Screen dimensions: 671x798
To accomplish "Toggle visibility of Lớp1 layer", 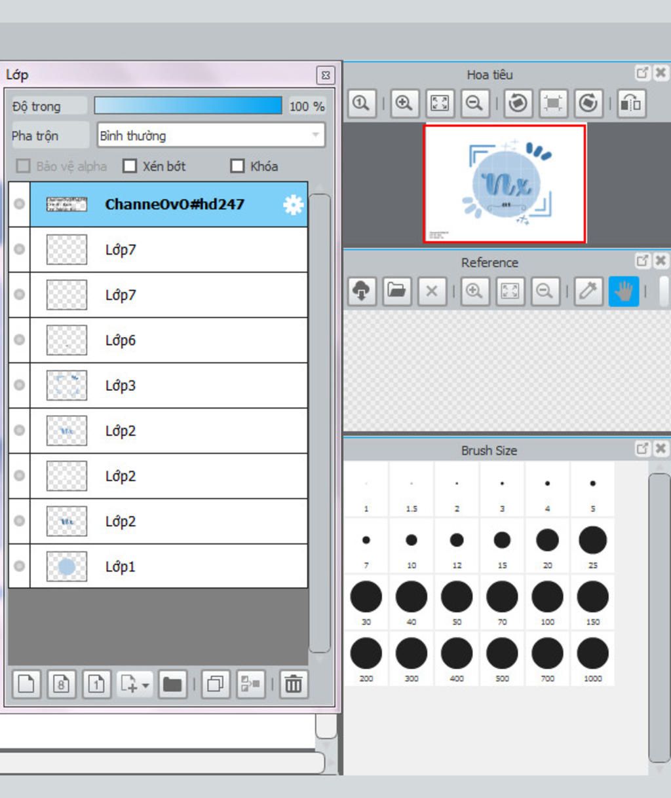I will (x=20, y=566).
